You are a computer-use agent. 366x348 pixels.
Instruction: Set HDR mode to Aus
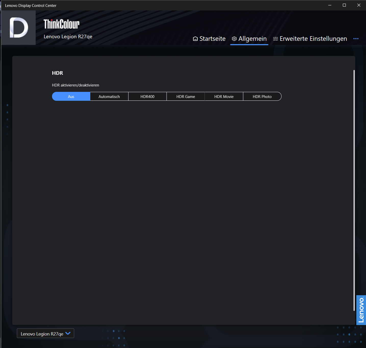pos(71,96)
